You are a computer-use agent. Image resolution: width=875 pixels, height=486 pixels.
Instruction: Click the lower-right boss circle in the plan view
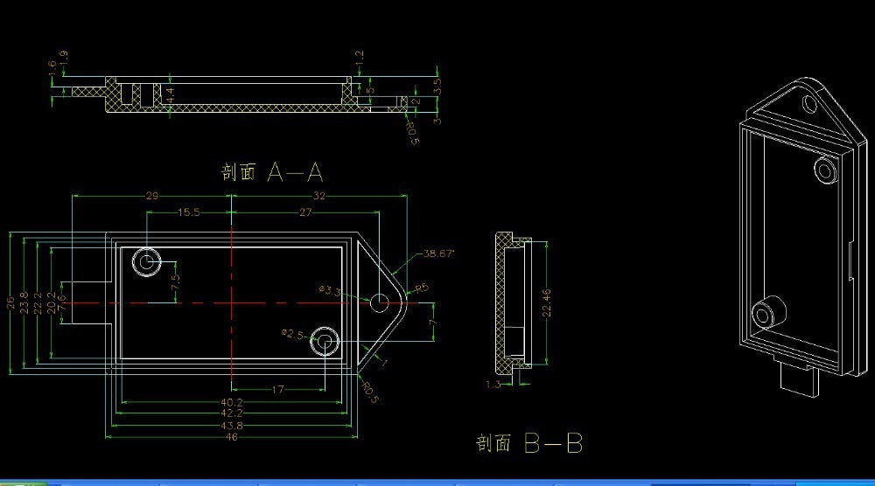(328, 340)
